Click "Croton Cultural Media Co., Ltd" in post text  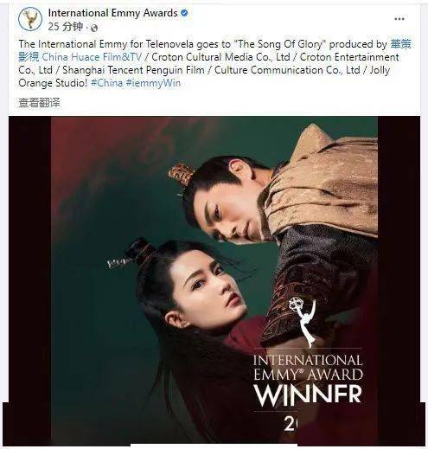click(x=220, y=57)
